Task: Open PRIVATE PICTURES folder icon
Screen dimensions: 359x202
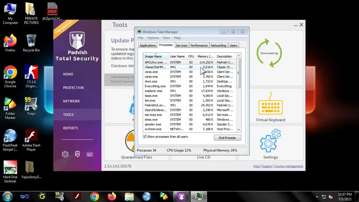Action: [x=31, y=13]
